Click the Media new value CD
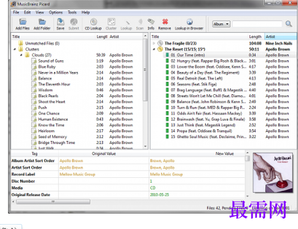298x229 pixels. [x=153, y=188]
